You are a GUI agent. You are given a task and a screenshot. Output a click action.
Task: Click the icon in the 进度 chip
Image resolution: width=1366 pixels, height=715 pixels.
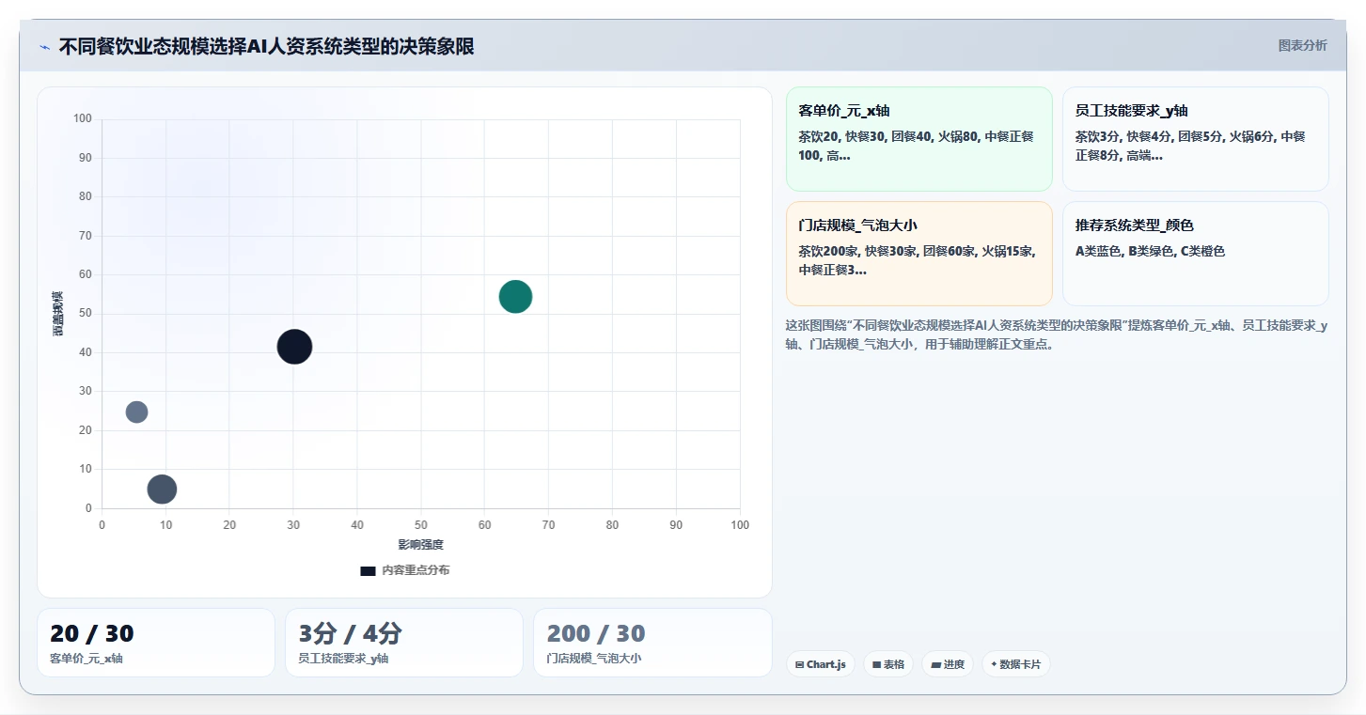(935, 664)
